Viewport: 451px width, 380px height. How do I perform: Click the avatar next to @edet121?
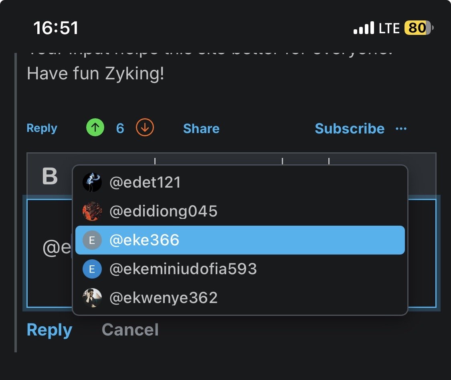tap(92, 182)
